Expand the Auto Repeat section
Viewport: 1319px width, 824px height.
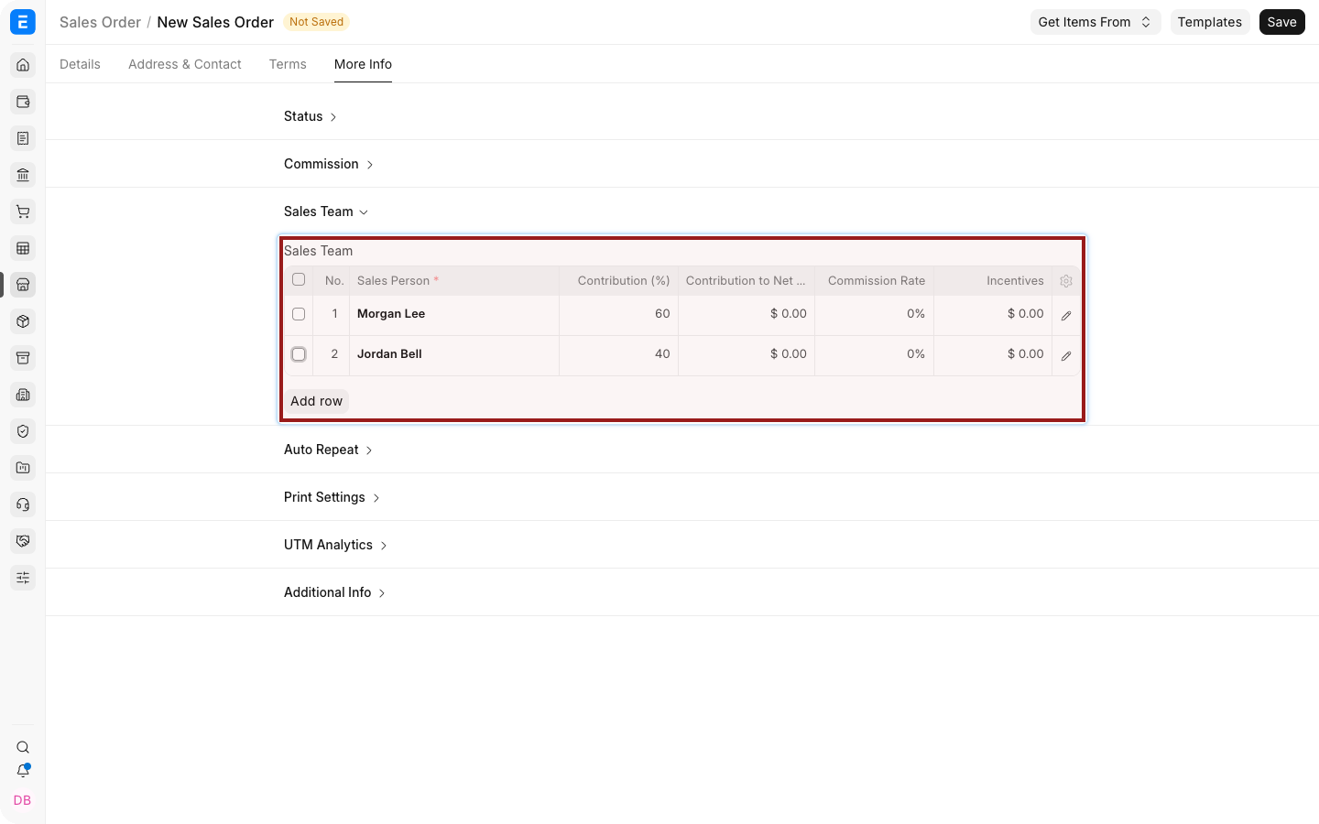coord(329,450)
